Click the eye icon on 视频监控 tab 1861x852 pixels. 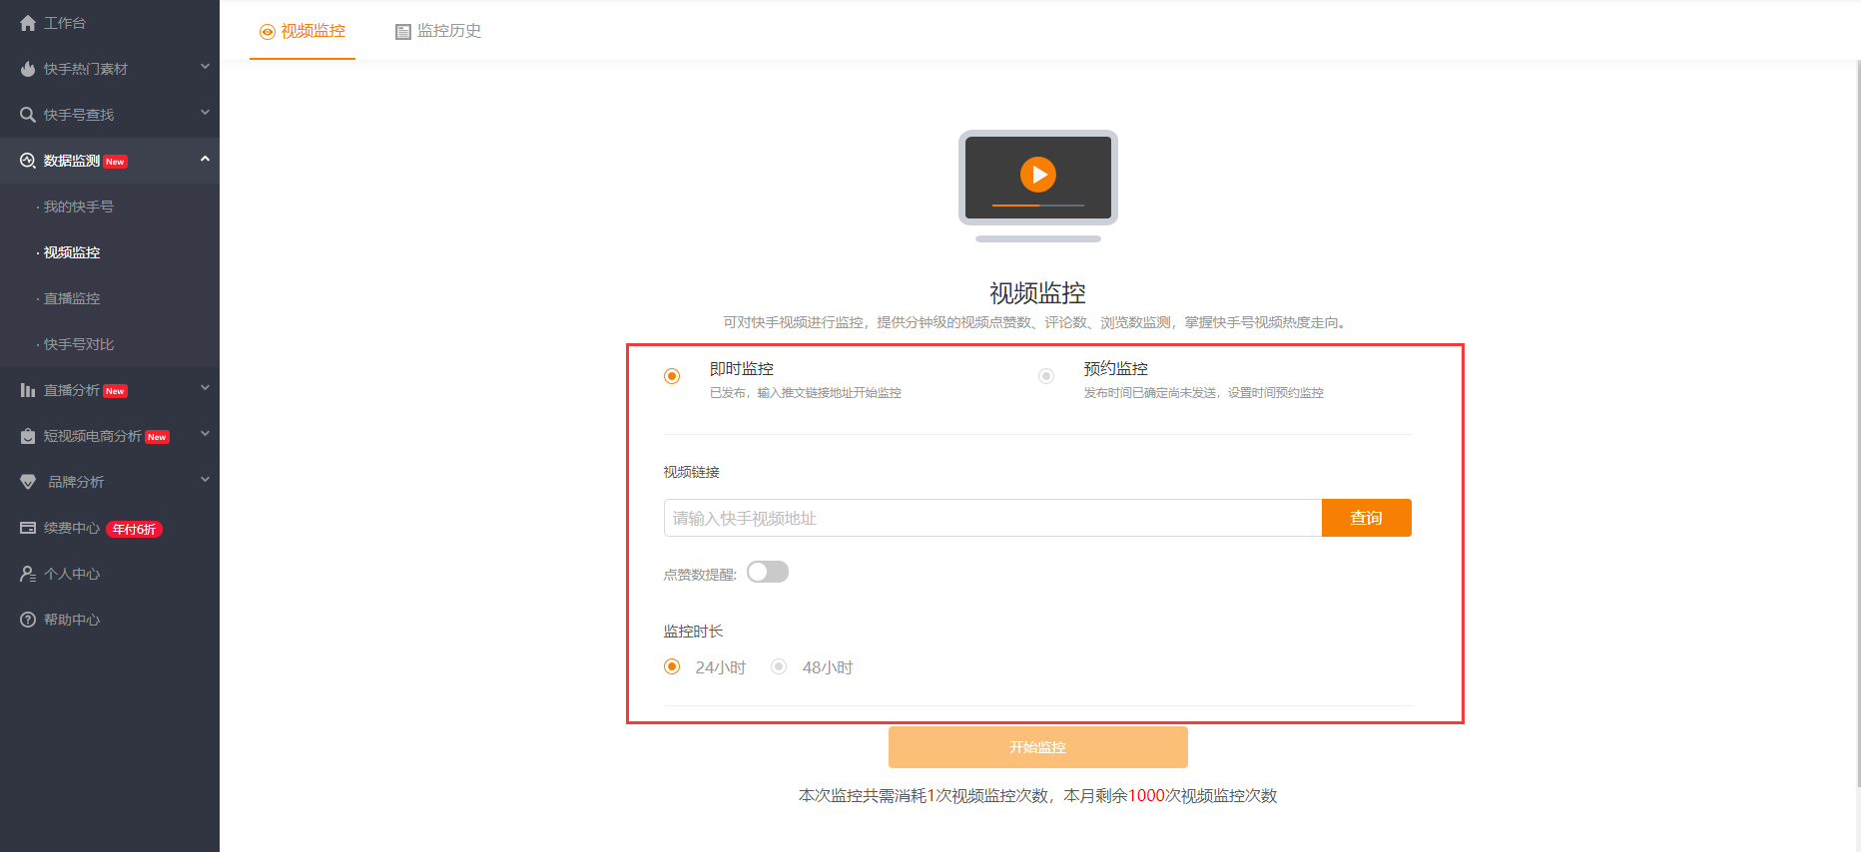click(267, 32)
